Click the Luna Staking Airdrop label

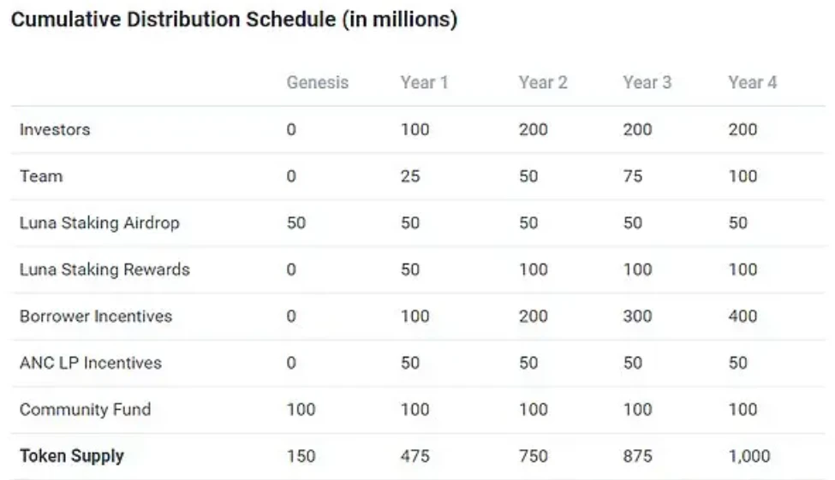tap(99, 223)
